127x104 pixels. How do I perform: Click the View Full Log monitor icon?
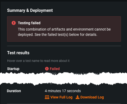click(x=47, y=97)
